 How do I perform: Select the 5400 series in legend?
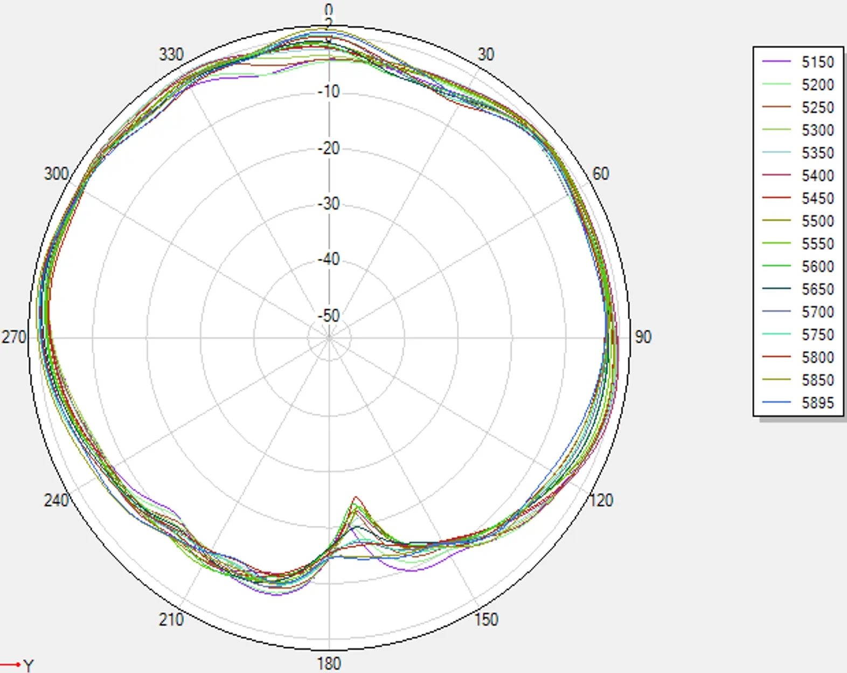[798, 175]
